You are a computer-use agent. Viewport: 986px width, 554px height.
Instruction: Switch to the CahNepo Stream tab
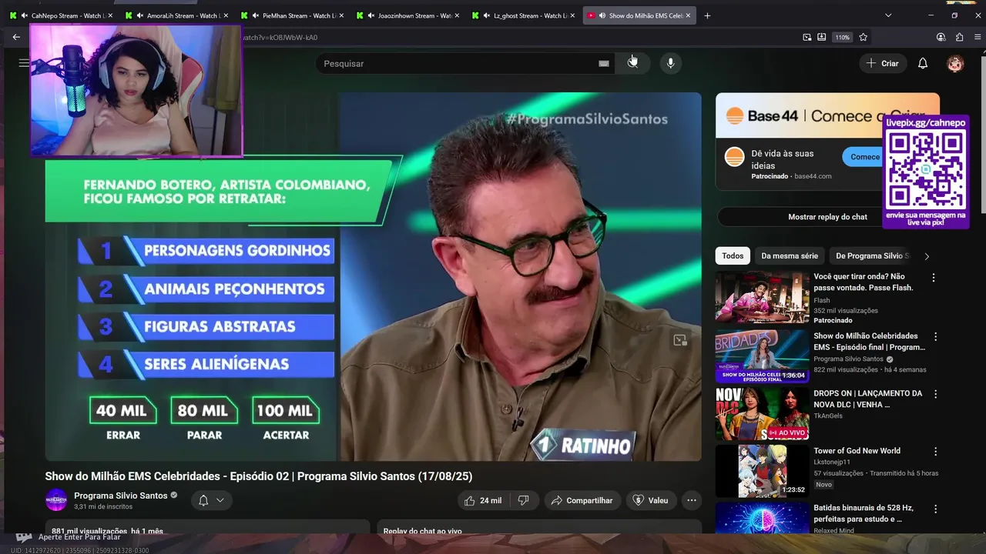click(x=61, y=15)
